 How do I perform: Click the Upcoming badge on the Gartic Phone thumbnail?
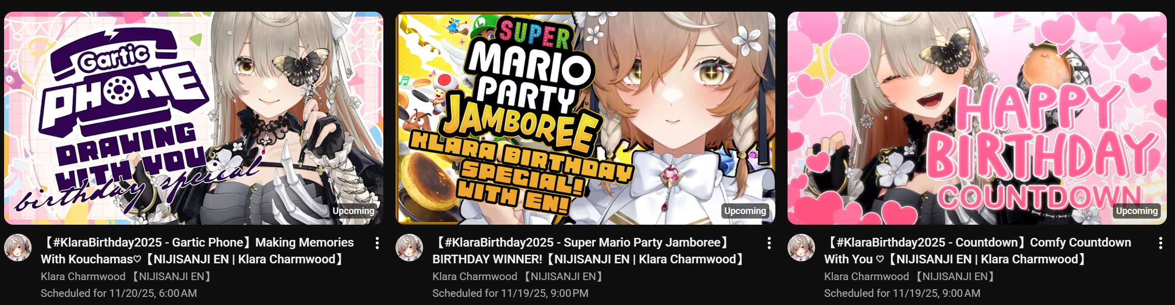pyautogui.click(x=353, y=211)
